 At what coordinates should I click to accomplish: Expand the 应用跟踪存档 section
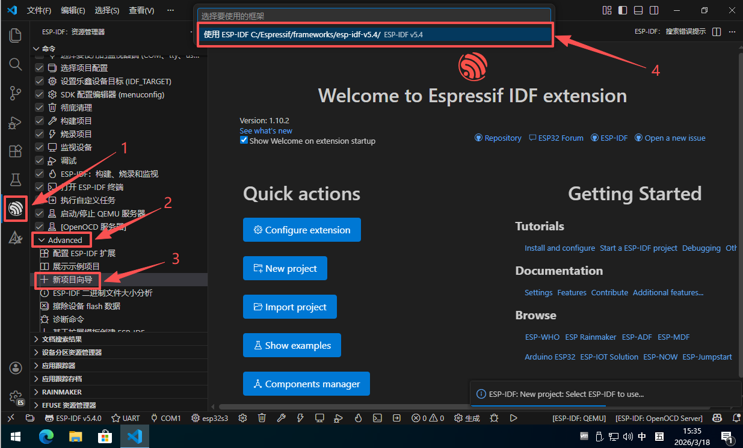pyautogui.click(x=119, y=379)
